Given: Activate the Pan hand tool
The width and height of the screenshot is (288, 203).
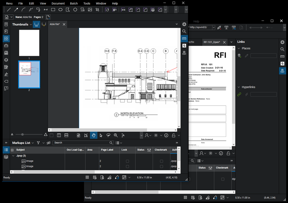Looking at the screenshot, I should tap(94, 135).
